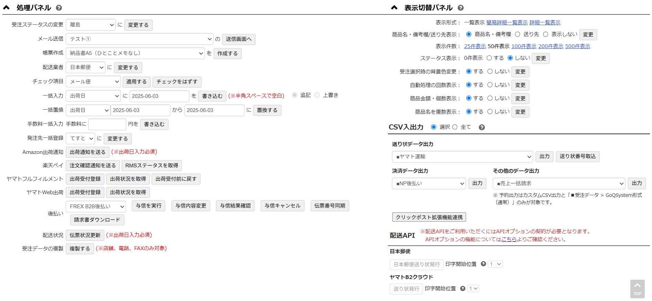Select しない for 商品名を複数表示
This screenshot has height=301, width=652.
[x=490, y=112]
